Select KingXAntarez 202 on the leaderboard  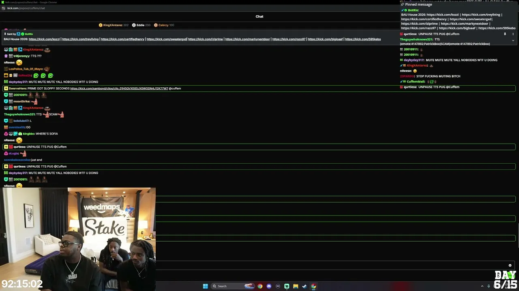(x=114, y=25)
